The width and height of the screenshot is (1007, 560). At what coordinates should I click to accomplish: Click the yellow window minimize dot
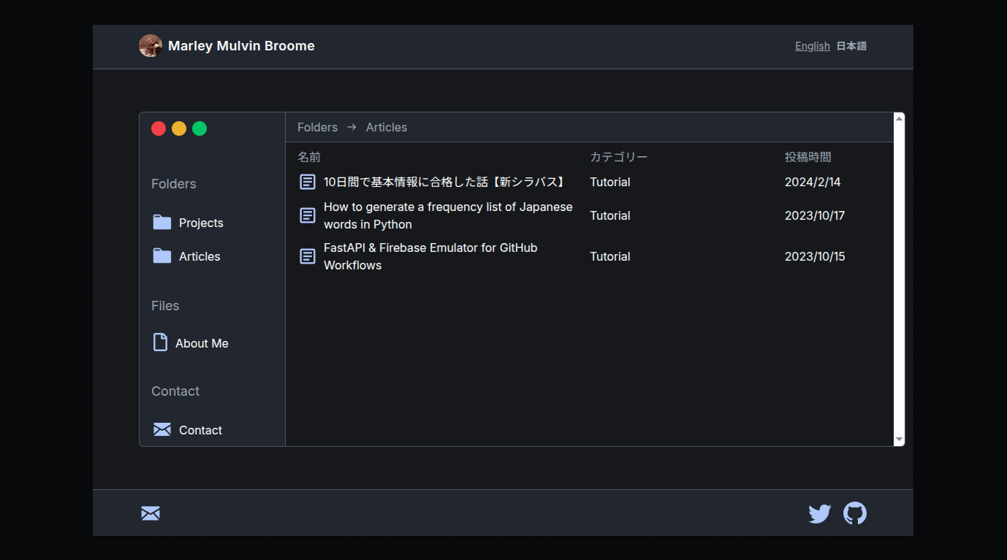point(179,129)
